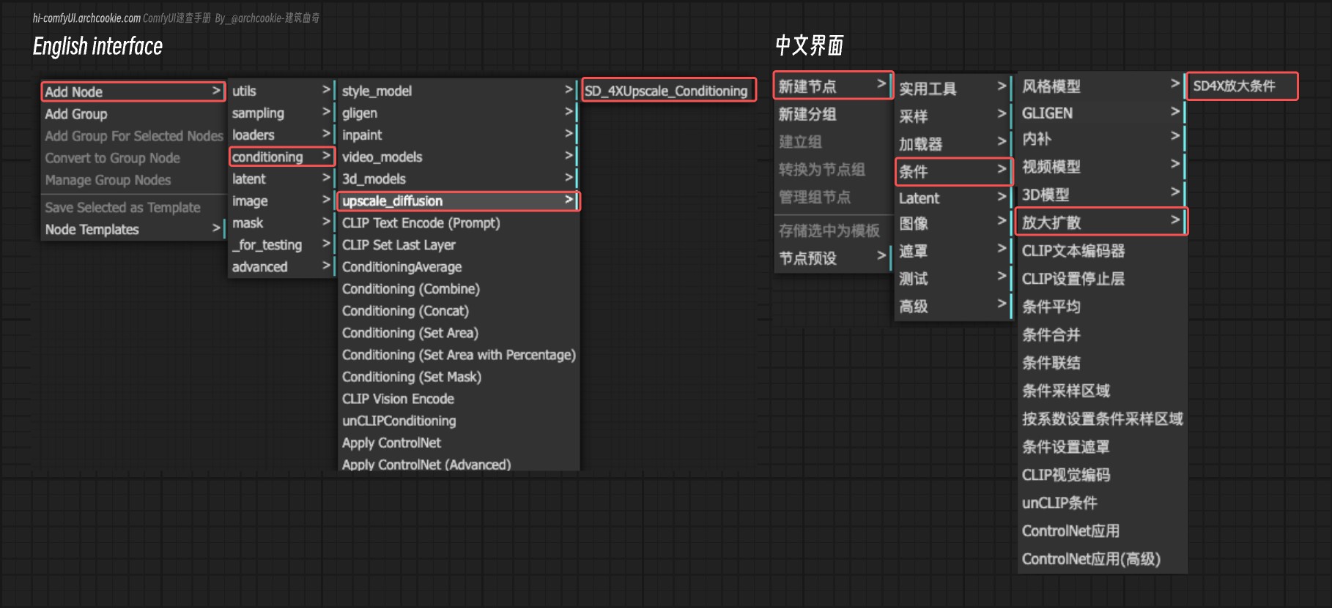The image size is (1332, 608).
Task: Expand the advanced category
Action: pyautogui.click(x=281, y=266)
